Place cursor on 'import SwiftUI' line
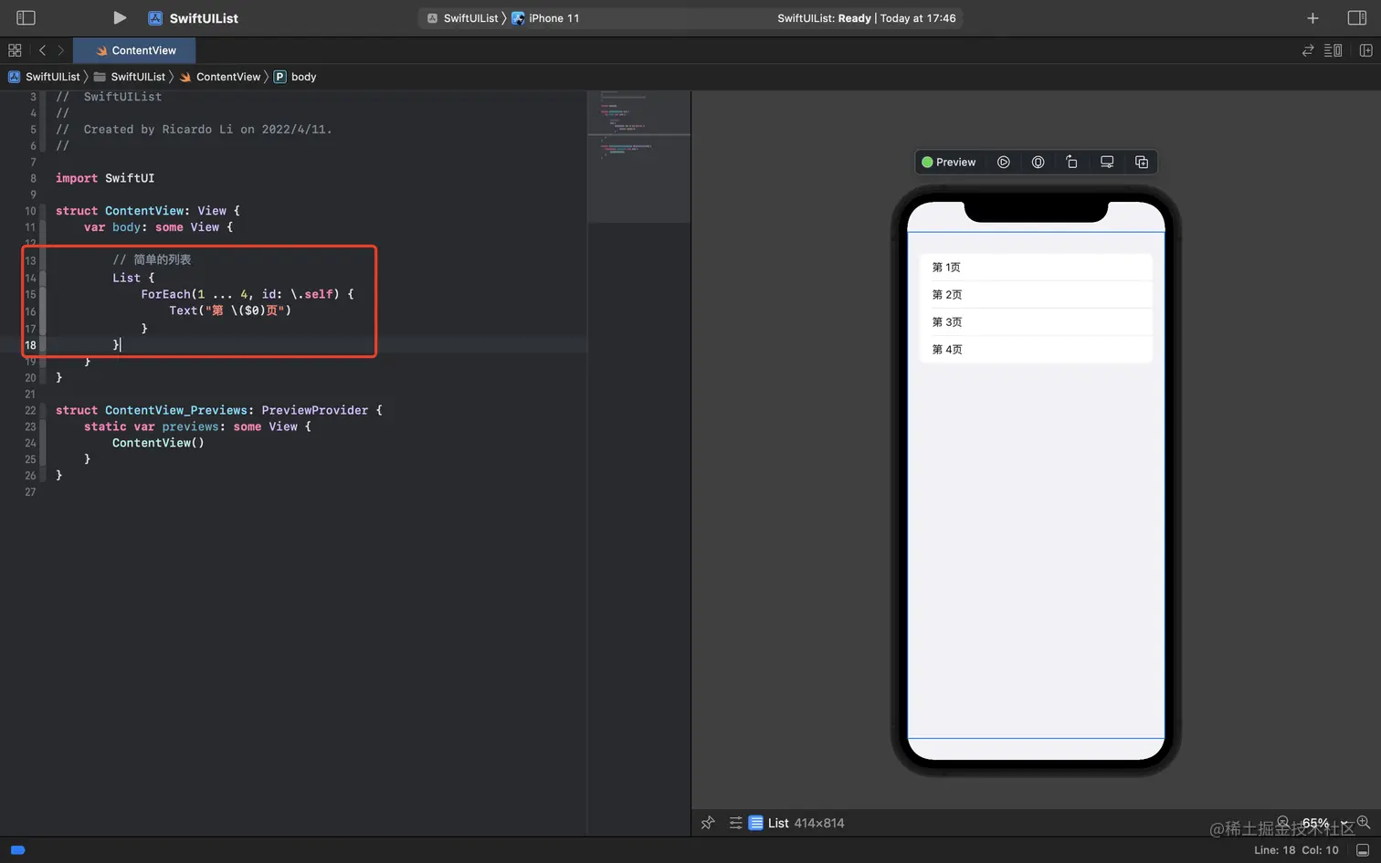This screenshot has height=863, width=1381. pyautogui.click(x=105, y=178)
